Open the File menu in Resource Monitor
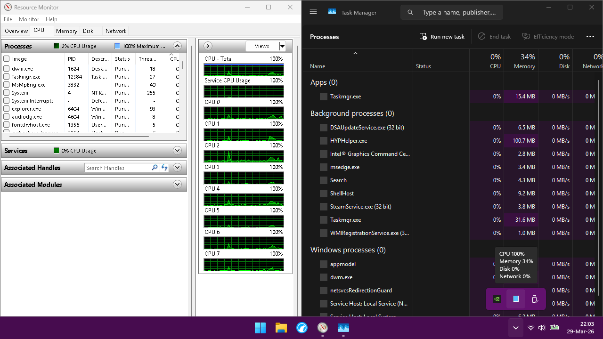Viewport: 603px width, 339px height. (x=8, y=19)
